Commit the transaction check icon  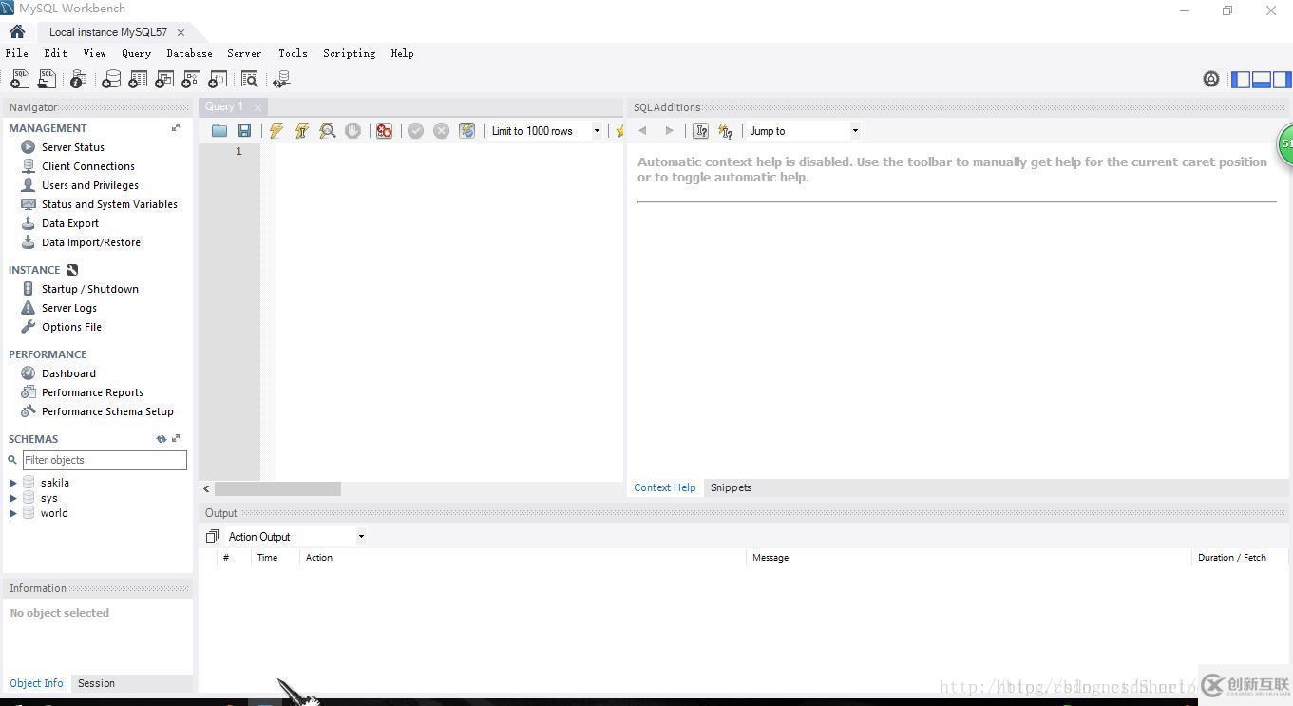[415, 131]
